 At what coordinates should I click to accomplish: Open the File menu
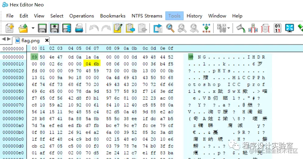tap(10, 16)
